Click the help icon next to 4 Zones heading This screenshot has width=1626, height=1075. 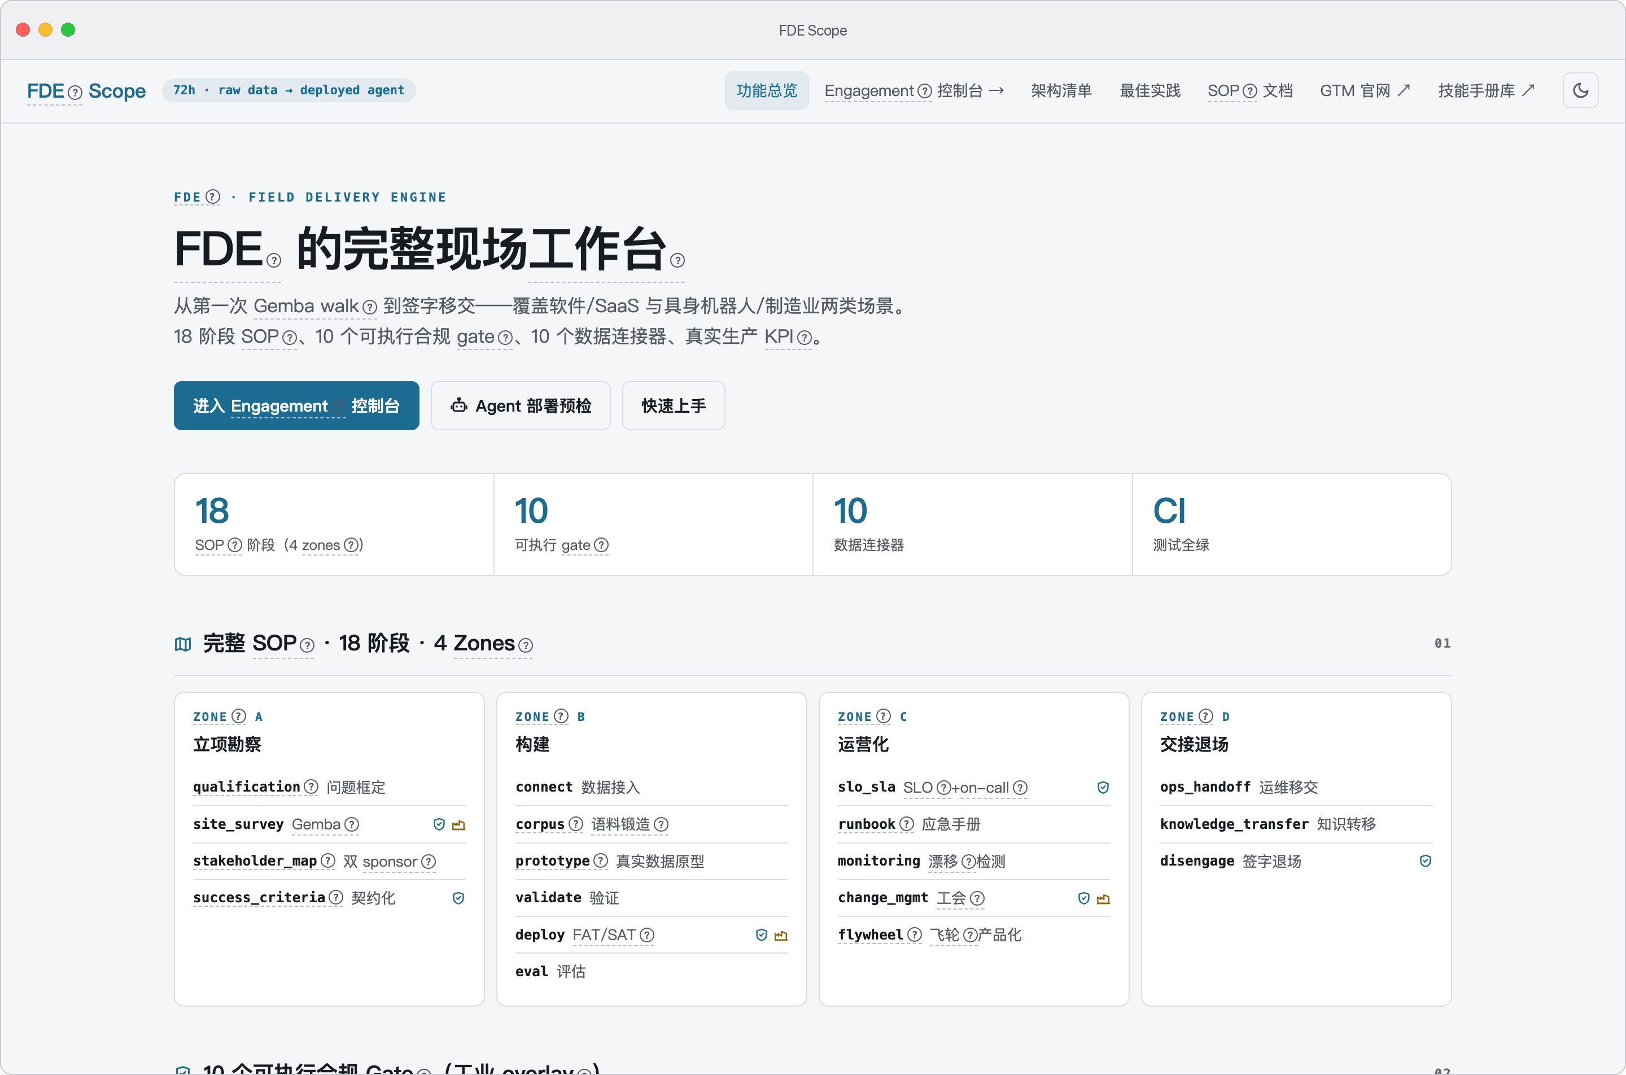click(526, 645)
